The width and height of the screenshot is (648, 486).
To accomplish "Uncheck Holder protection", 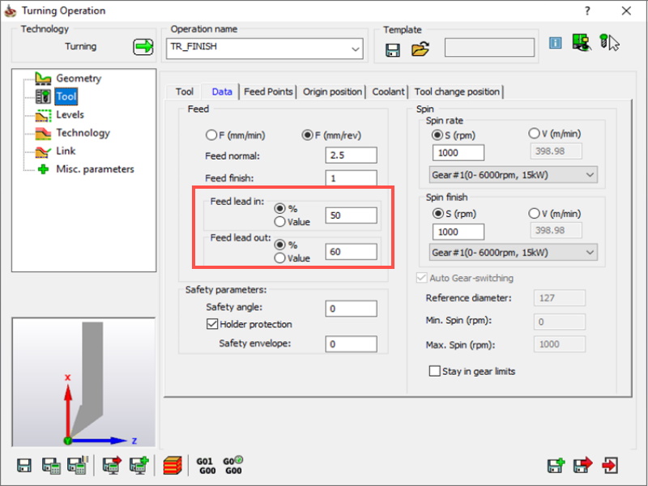I will coord(211,326).
